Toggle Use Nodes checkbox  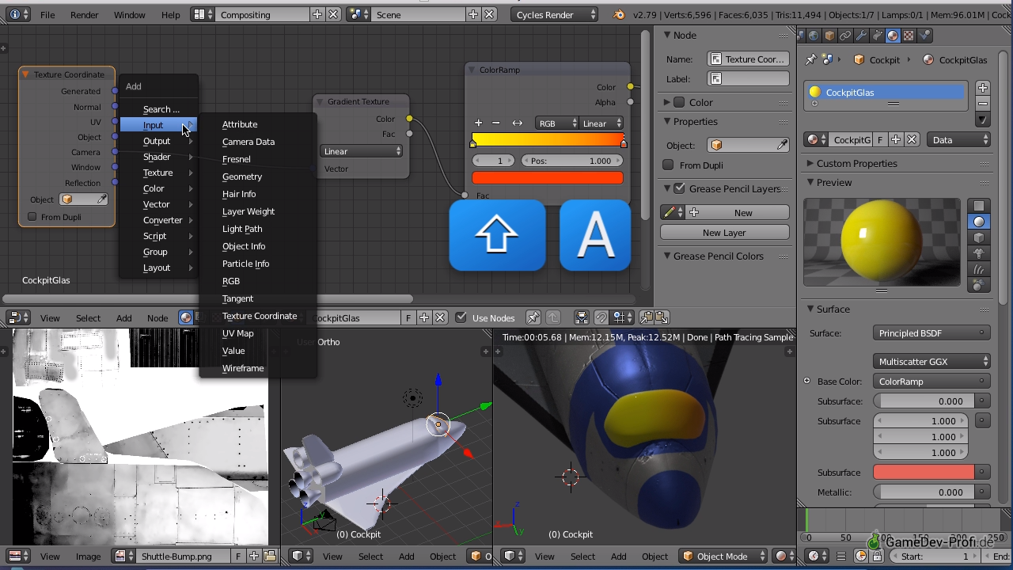click(461, 317)
